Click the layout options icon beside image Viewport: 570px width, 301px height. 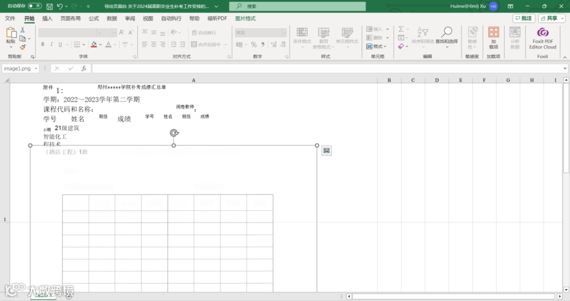[327, 150]
